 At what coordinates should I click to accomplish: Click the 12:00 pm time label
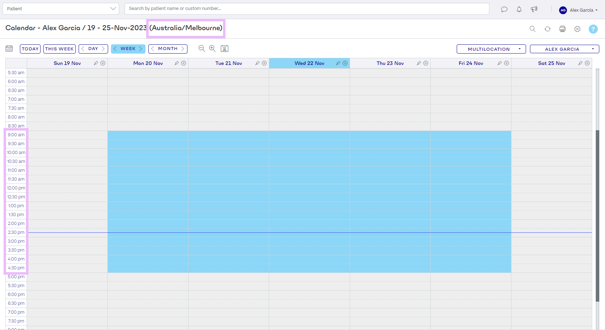click(x=16, y=188)
